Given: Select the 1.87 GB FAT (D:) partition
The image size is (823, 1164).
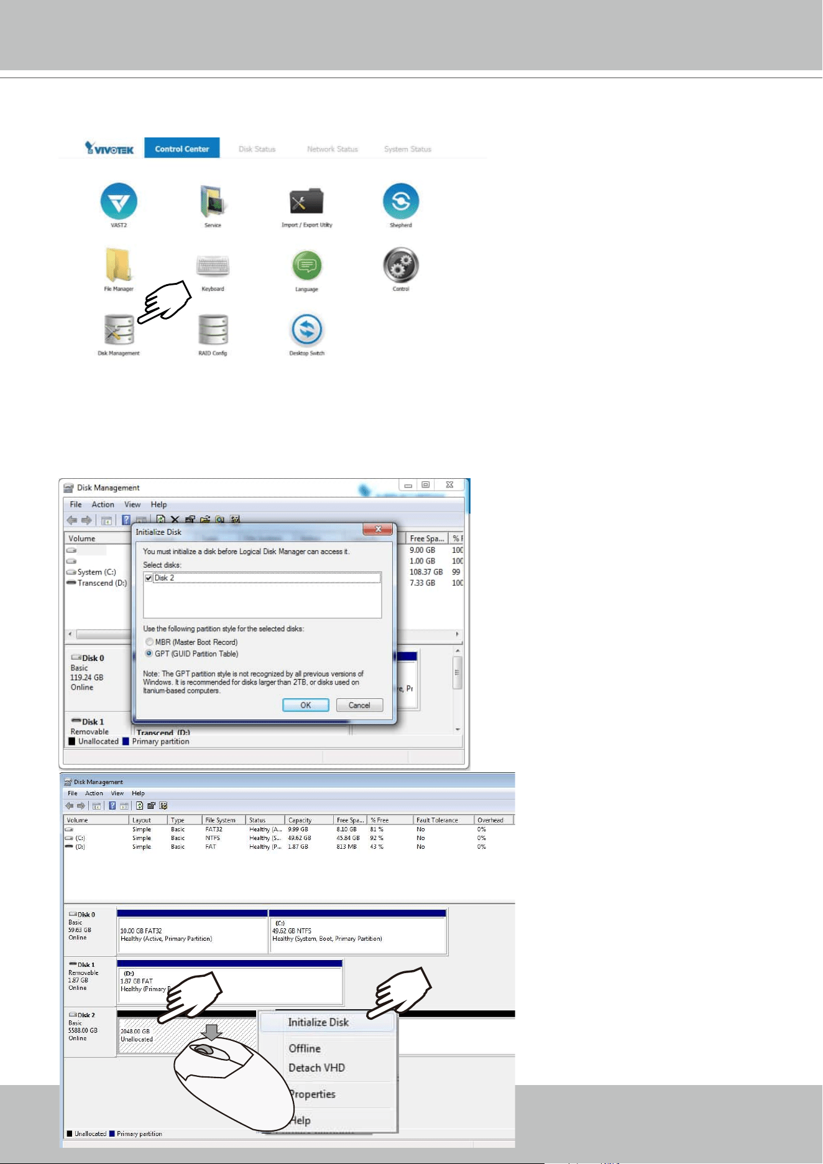Looking at the screenshot, I should [230, 982].
